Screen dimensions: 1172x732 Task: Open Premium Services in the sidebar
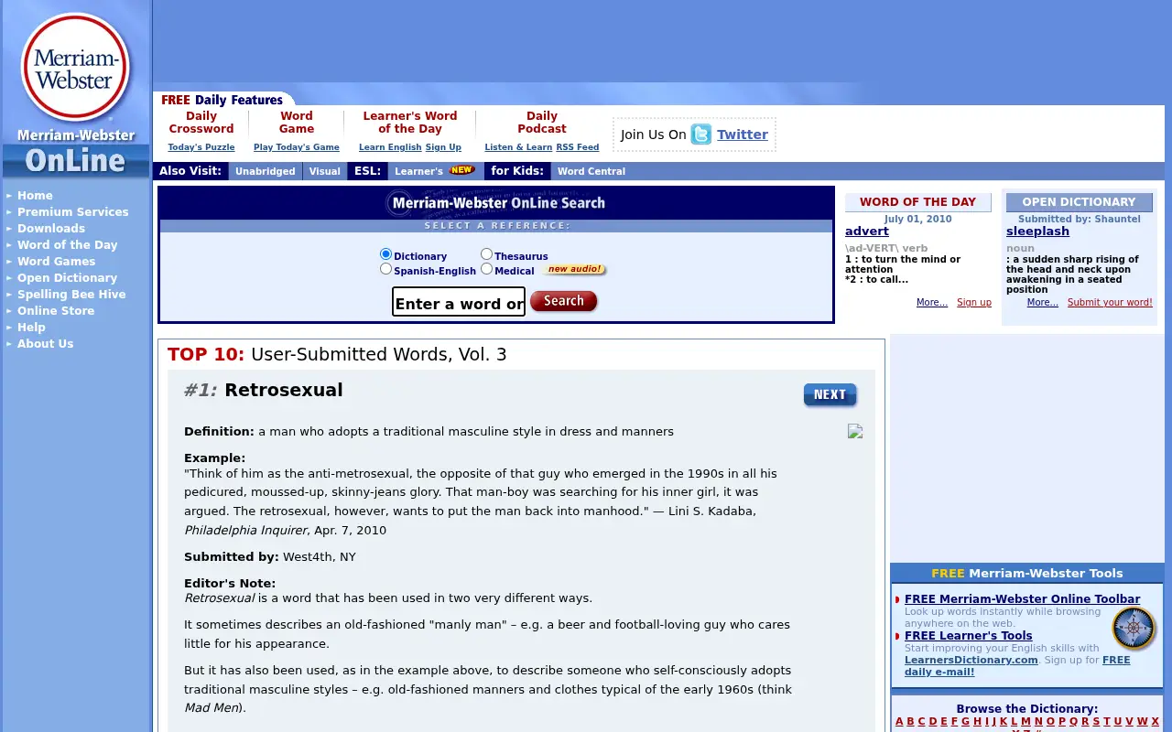(x=73, y=212)
